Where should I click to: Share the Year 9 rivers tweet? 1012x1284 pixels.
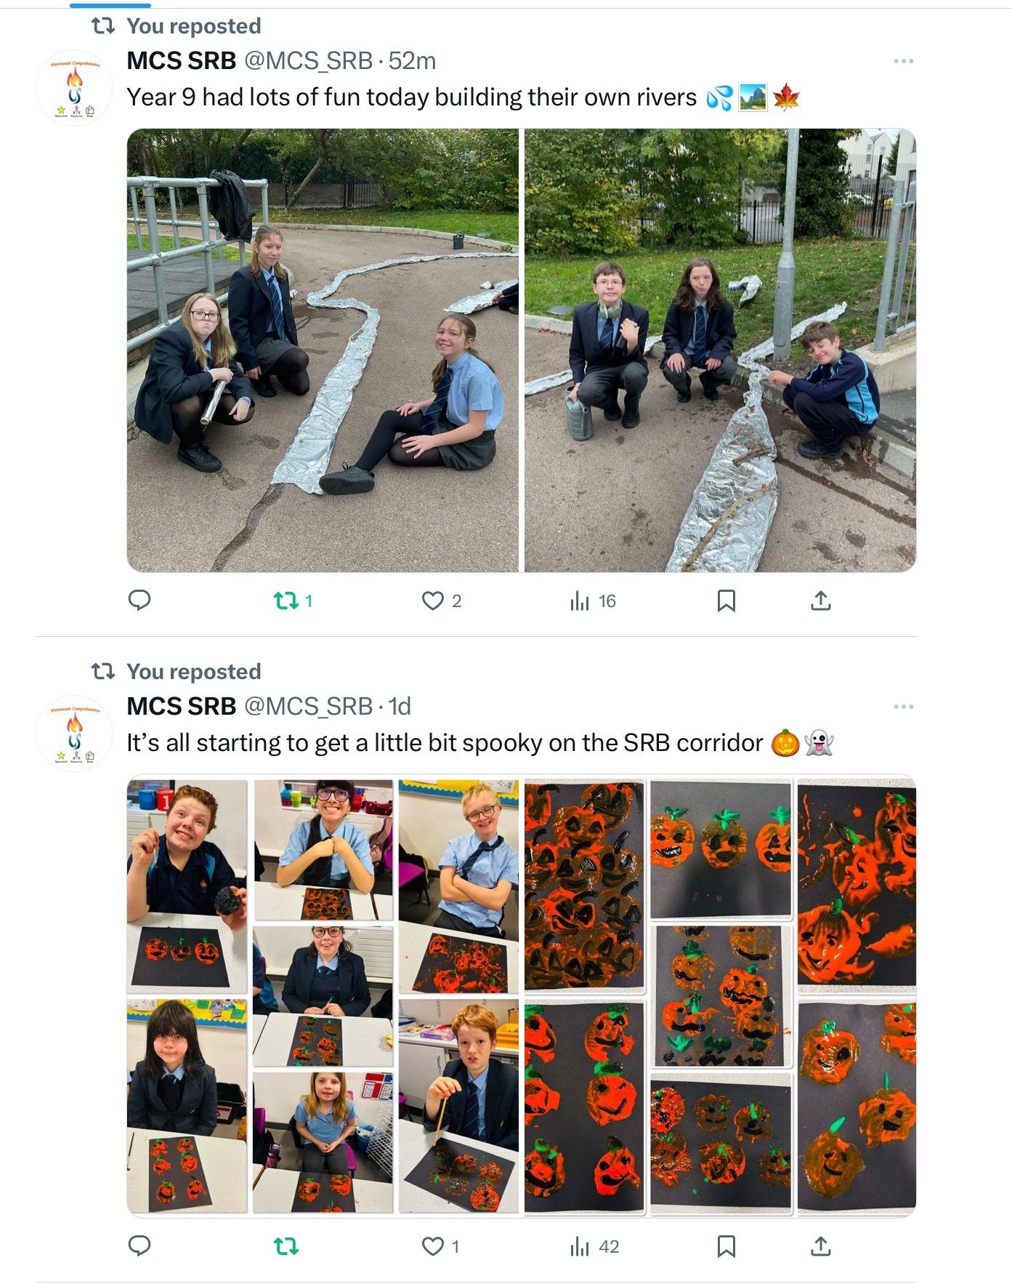coord(820,601)
